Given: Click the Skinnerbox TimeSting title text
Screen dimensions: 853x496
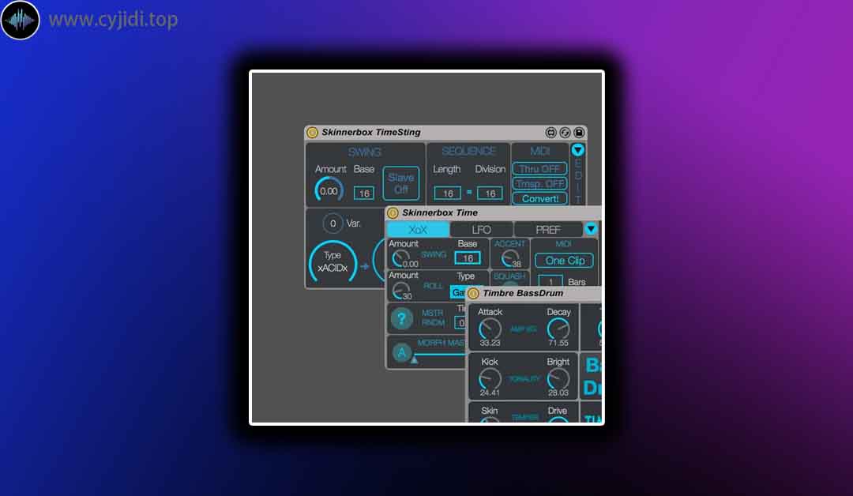Looking at the screenshot, I should tap(371, 132).
